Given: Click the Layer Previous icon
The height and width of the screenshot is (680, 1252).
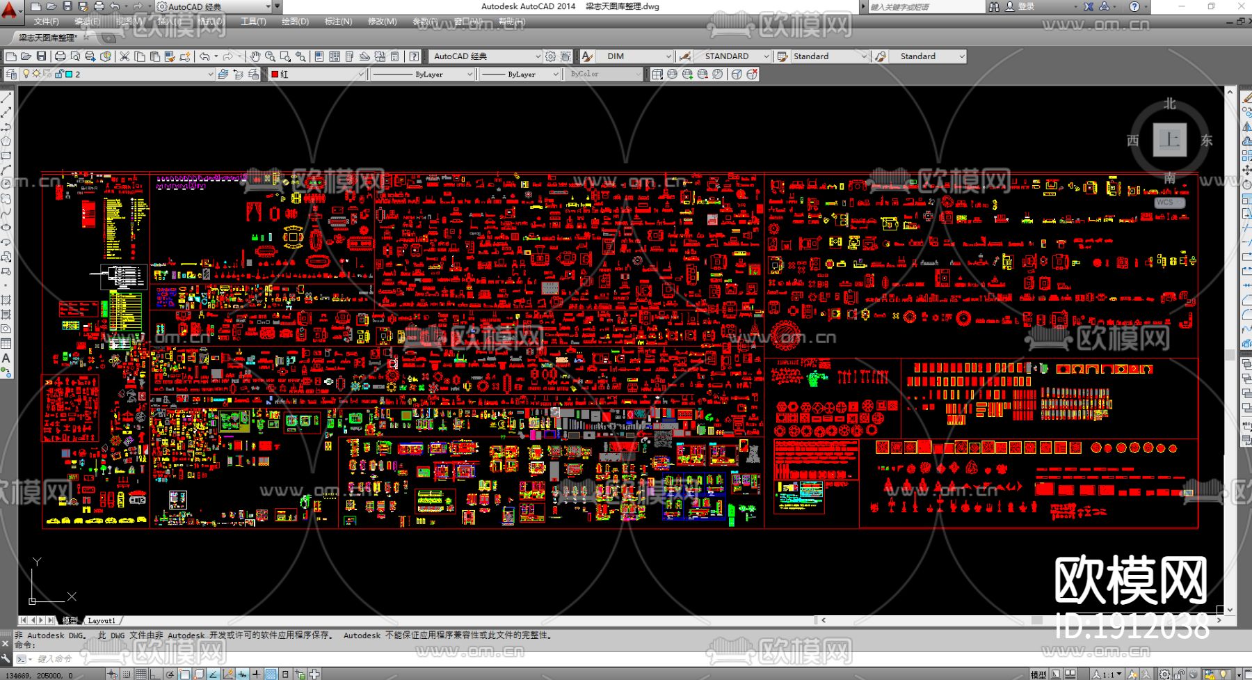Looking at the screenshot, I should [x=238, y=74].
